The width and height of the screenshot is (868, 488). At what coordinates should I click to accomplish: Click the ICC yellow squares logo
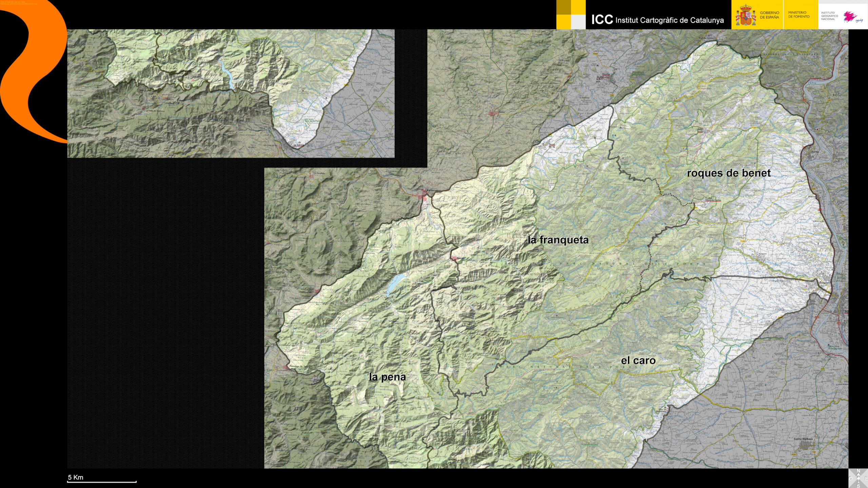(571, 15)
